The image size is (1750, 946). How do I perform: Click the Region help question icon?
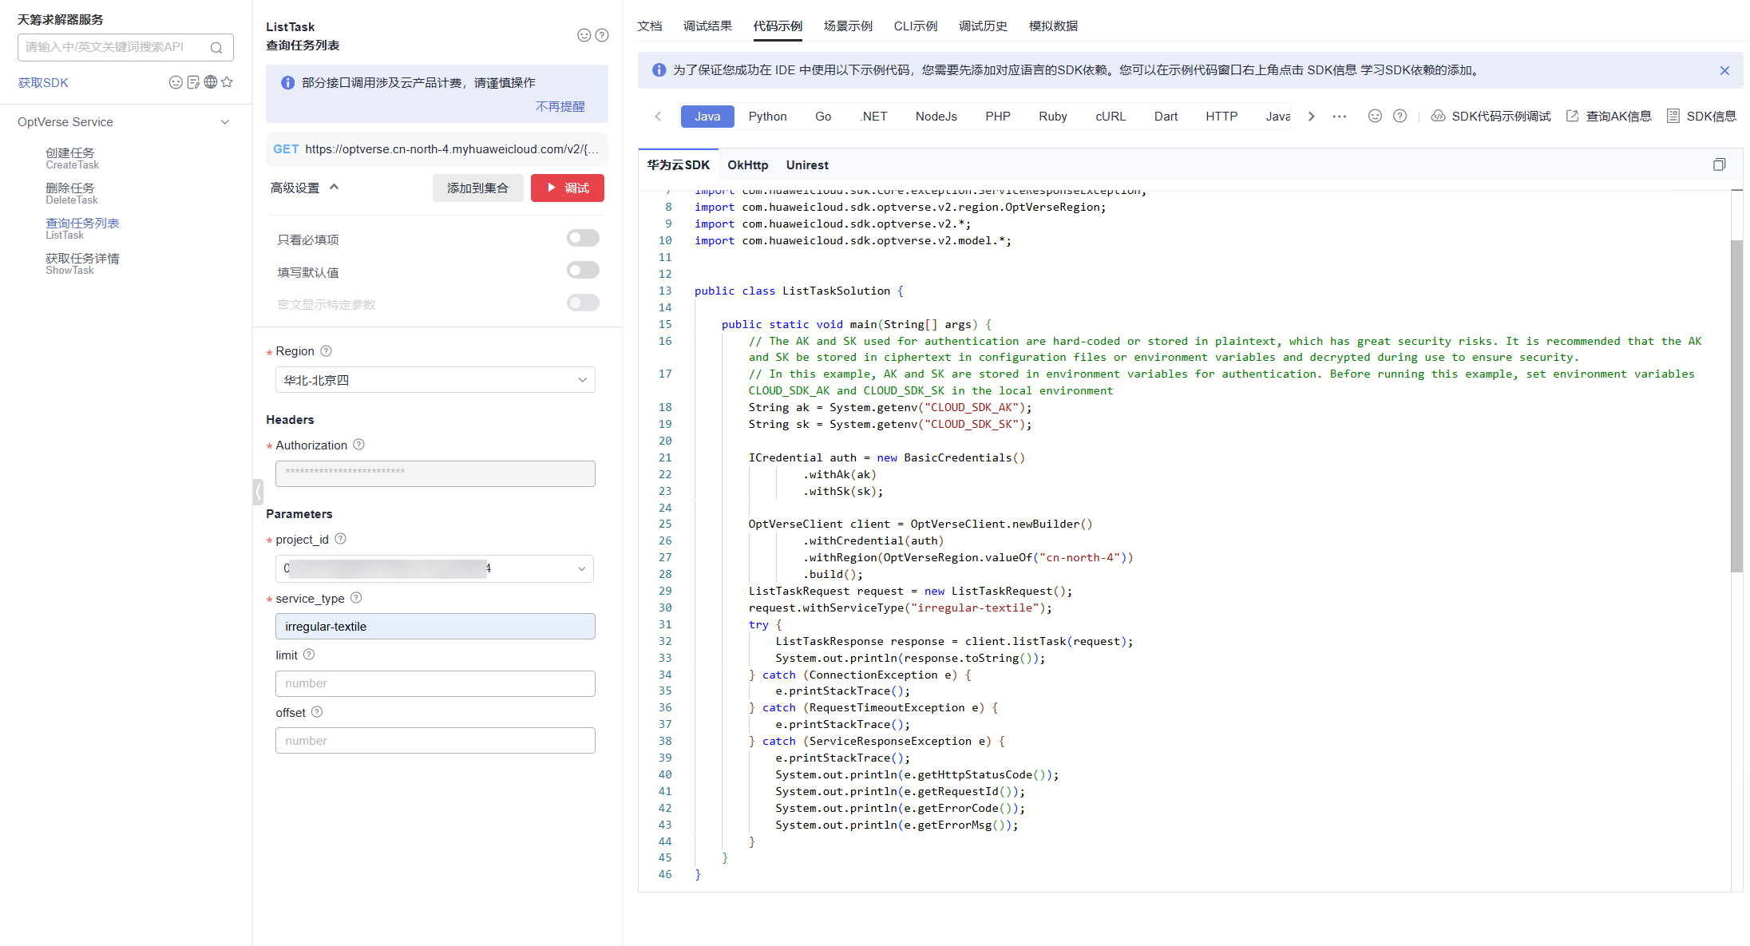coord(326,350)
